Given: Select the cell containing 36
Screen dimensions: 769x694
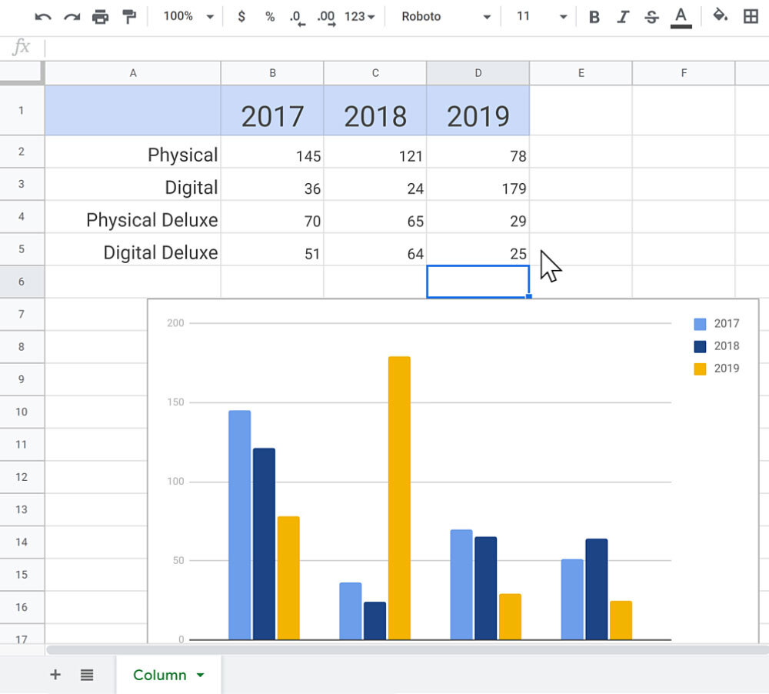Looking at the screenshot, I should 272,185.
